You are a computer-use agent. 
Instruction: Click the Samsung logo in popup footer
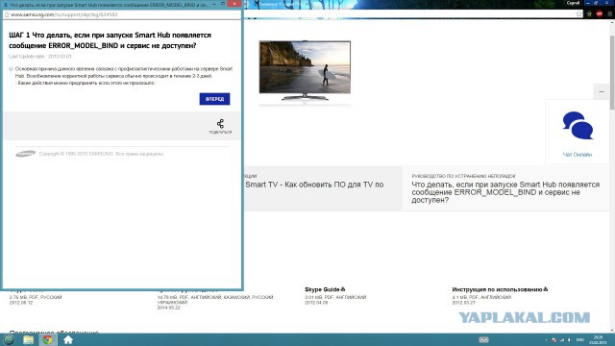26,154
